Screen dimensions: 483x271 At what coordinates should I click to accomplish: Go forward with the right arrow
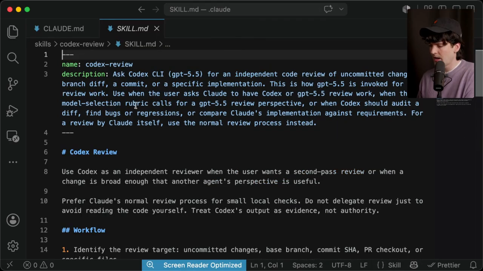point(156,10)
